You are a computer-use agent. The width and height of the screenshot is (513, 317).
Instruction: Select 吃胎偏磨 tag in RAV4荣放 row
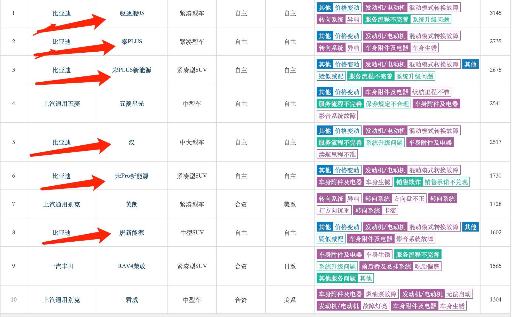coord(427,266)
